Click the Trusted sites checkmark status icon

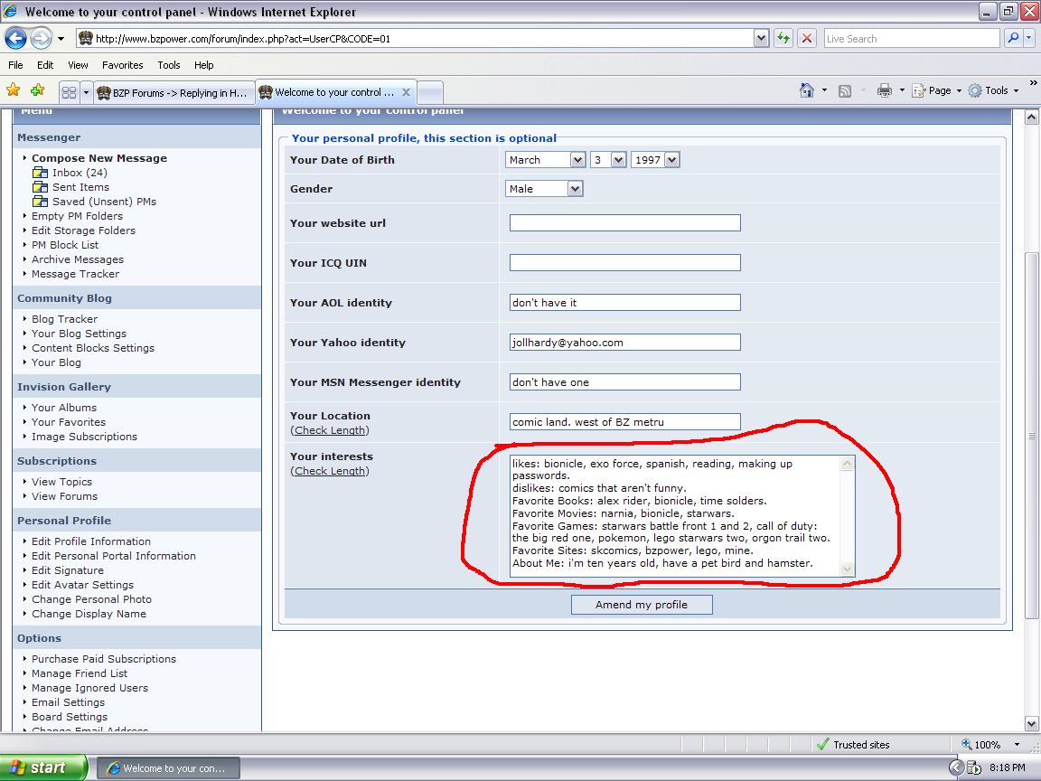[822, 745]
